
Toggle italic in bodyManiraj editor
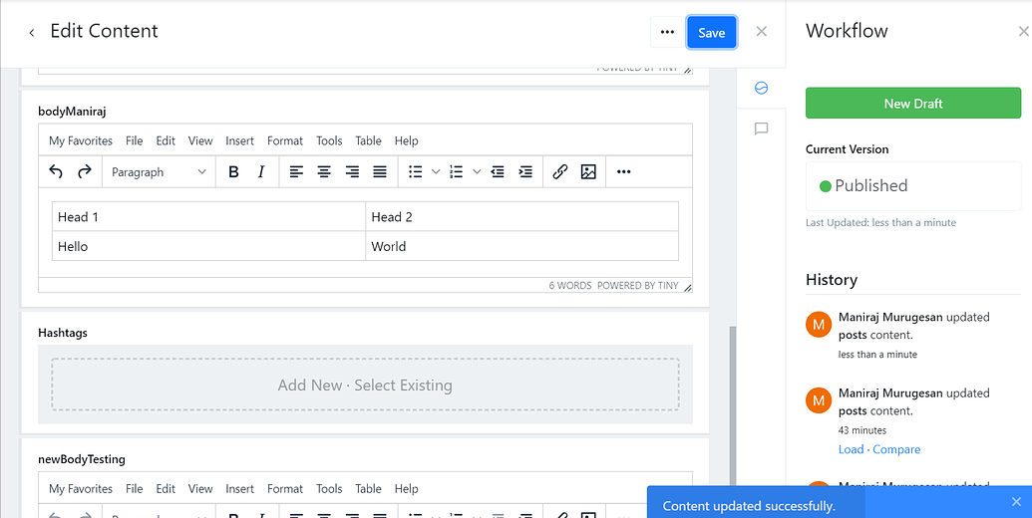pyautogui.click(x=261, y=172)
